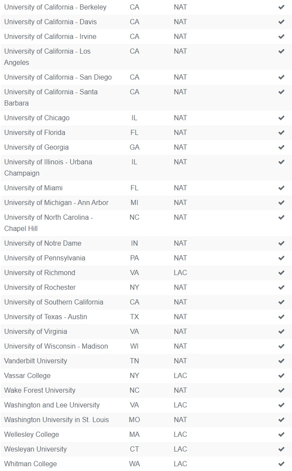Select University of California - Berkeley

pyautogui.click(x=55, y=7)
